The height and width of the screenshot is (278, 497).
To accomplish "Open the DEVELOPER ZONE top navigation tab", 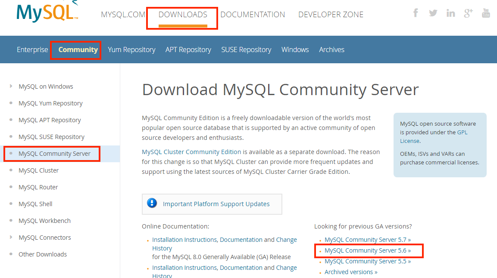I will [x=331, y=15].
